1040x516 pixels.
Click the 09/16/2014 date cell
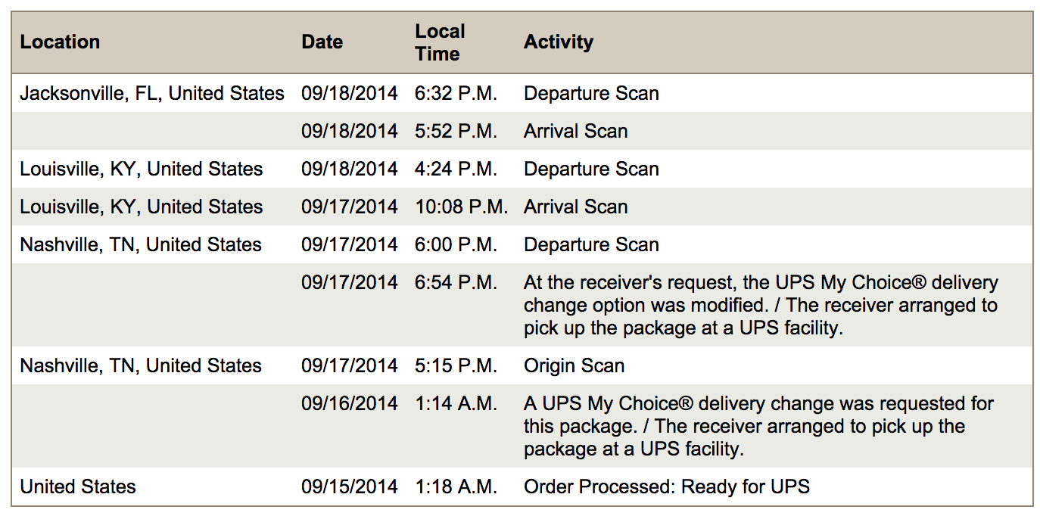coord(349,404)
